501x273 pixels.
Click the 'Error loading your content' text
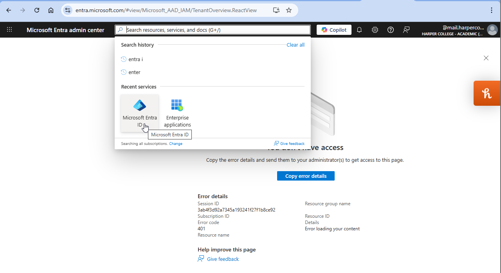pyautogui.click(x=332, y=229)
